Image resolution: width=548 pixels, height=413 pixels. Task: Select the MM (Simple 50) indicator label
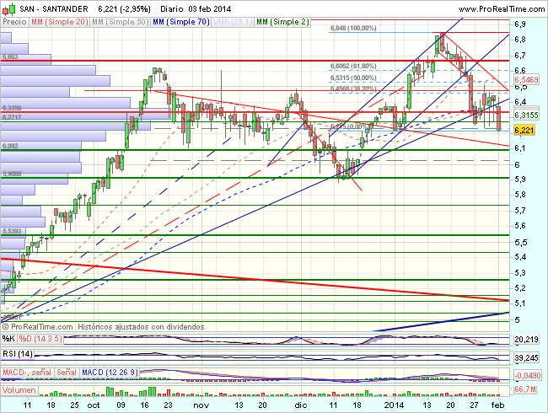[121, 22]
